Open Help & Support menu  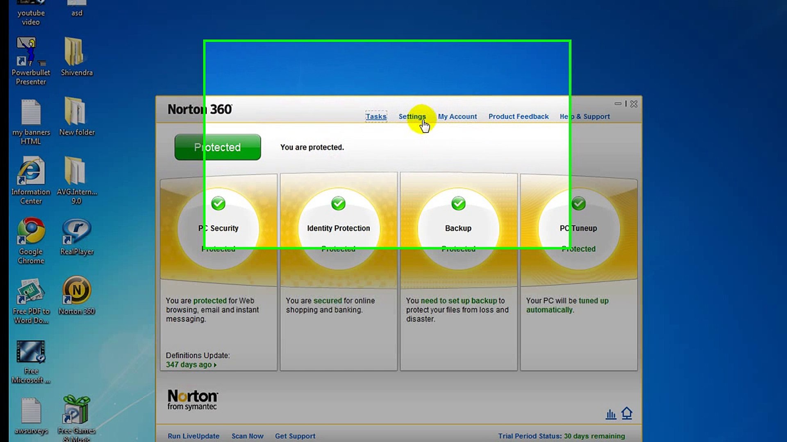click(585, 117)
